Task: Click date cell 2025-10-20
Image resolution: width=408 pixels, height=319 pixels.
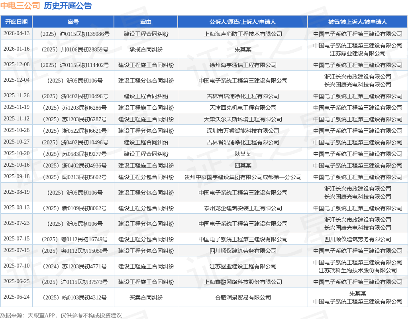Action: 16,154
